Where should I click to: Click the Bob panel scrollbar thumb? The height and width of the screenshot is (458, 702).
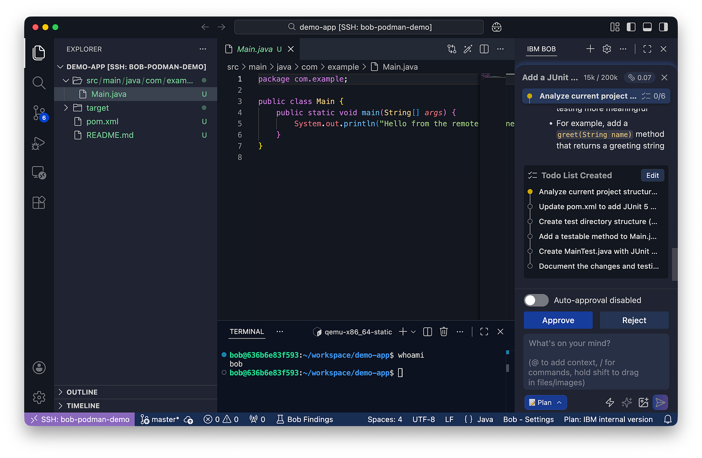(x=675, y=264)
